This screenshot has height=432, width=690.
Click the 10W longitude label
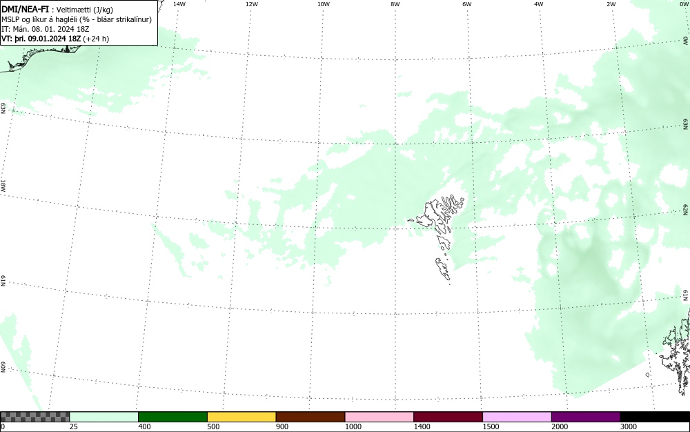[x=324, y=4]
